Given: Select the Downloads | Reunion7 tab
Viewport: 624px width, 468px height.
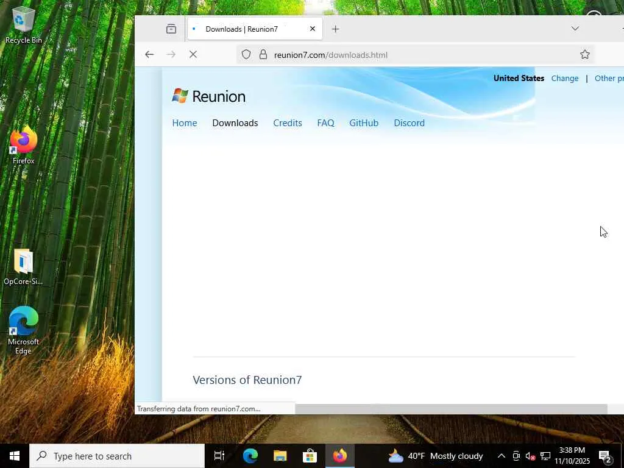Looking at the screenshot, I should pyautogui.click(x=255, y=29).
